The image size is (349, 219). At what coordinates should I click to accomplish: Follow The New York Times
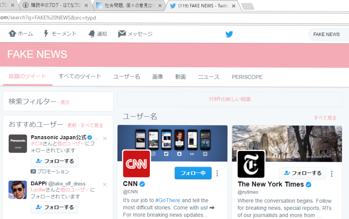(x=302, y=173)
